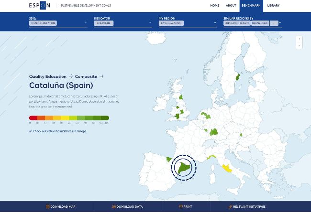Click the ellipsis tag in Similar Regions By
This screenshot has height=214, width=311.
coord(274,23)
